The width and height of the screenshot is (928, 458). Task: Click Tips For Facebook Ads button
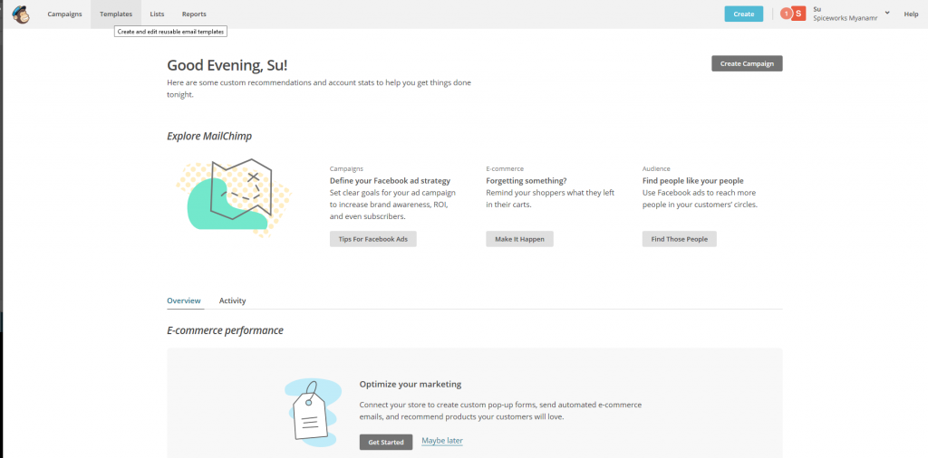point(372,239)
